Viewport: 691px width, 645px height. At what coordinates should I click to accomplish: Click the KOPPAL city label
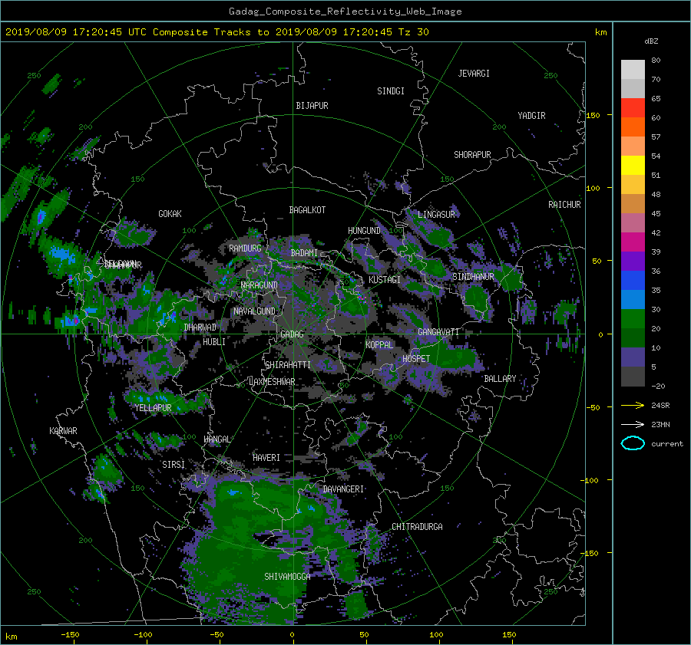pos(379,345)
